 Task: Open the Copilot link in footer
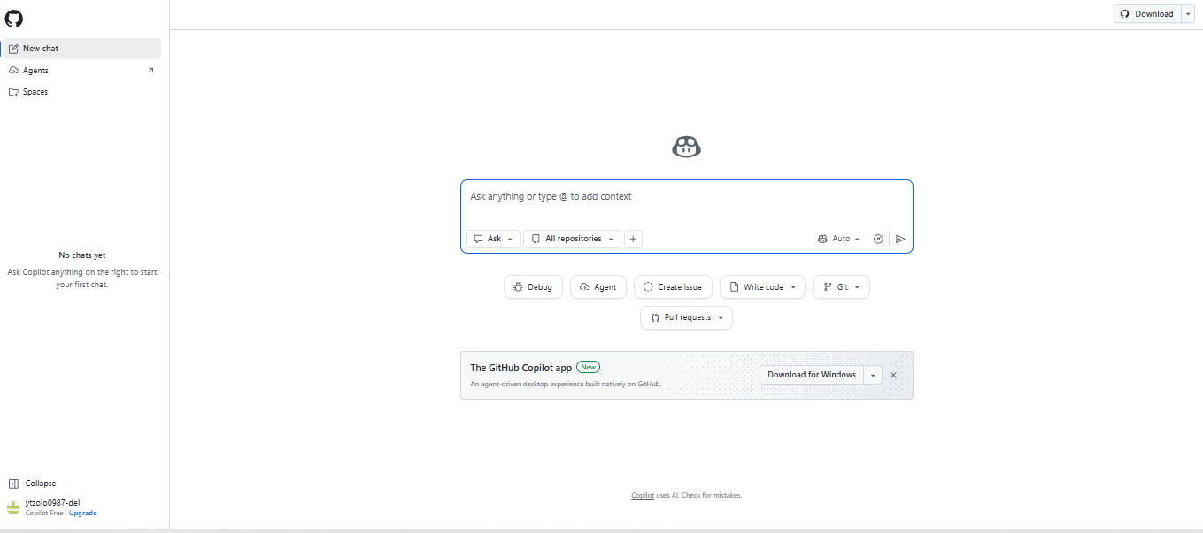pos(643,495)
